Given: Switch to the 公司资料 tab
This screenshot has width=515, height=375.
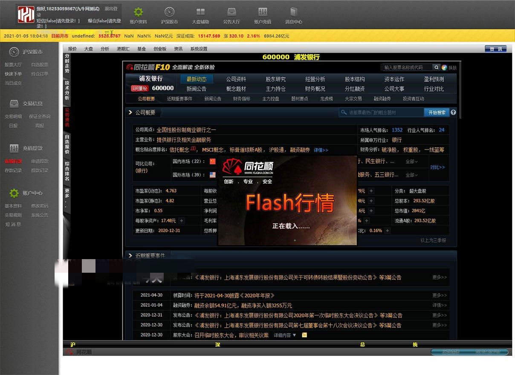Looking at the screenshot, I should coord(236,79).
